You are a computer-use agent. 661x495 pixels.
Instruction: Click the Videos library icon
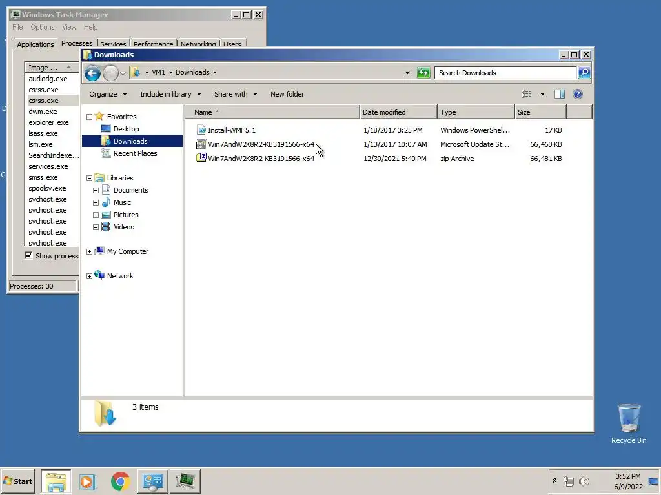107,227
